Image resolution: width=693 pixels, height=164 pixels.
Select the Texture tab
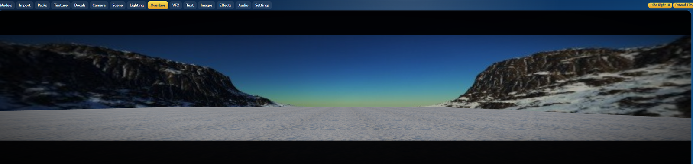(61, 5)
